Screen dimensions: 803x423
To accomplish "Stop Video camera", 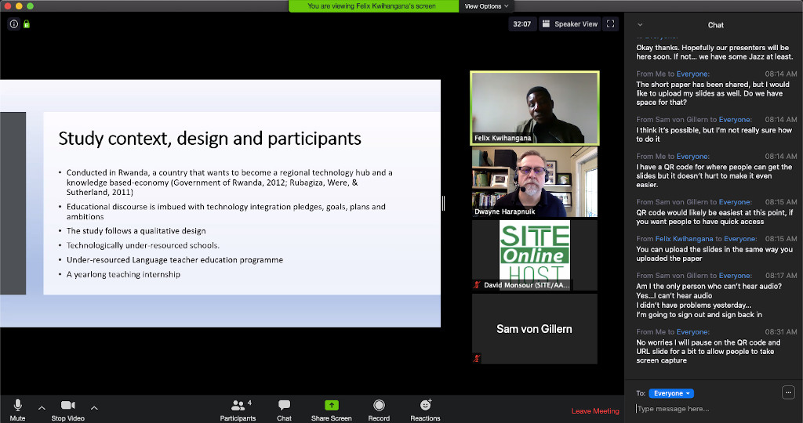I will pos(69,409).
